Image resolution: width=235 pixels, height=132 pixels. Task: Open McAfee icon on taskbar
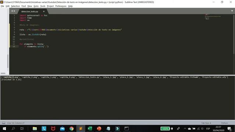click(53, 129)
